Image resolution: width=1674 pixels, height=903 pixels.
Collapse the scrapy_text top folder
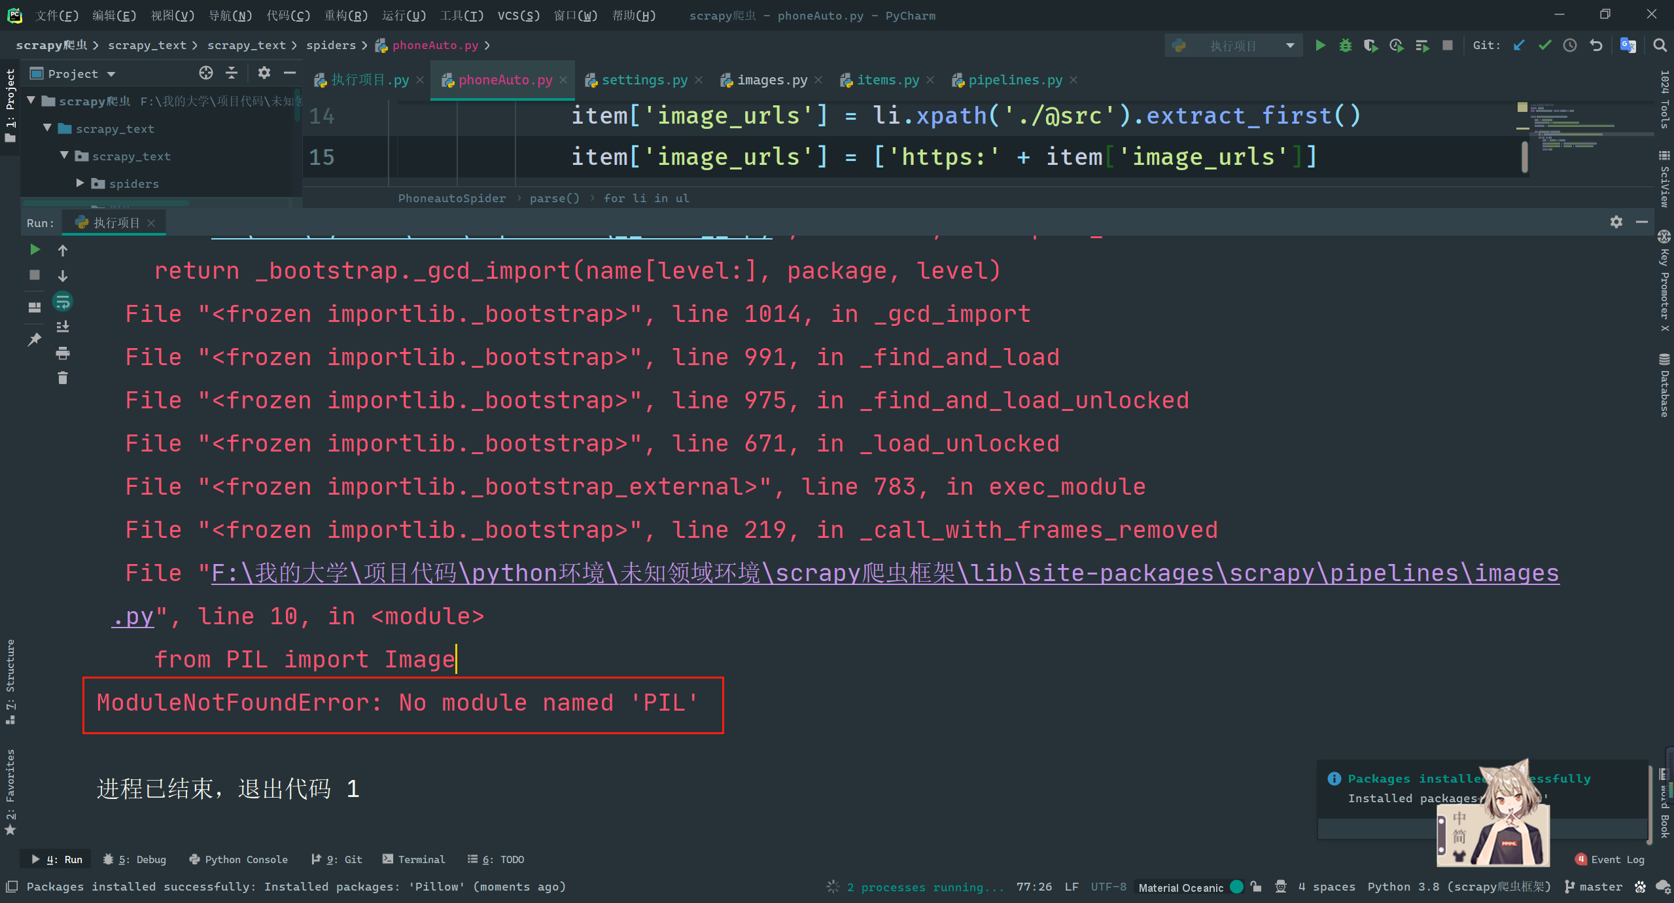[47, 128]
